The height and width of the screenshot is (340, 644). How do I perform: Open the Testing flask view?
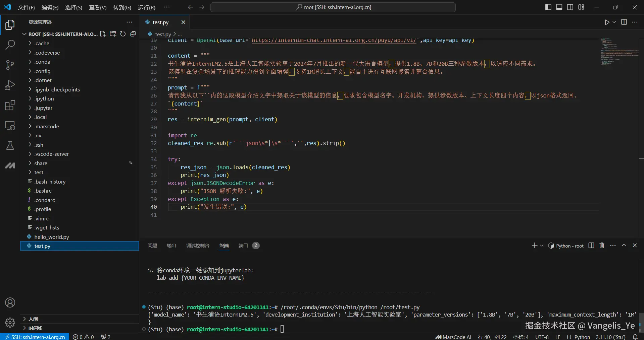10,145
